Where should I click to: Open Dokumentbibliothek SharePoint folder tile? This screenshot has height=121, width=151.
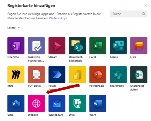(x=77, y=46)
